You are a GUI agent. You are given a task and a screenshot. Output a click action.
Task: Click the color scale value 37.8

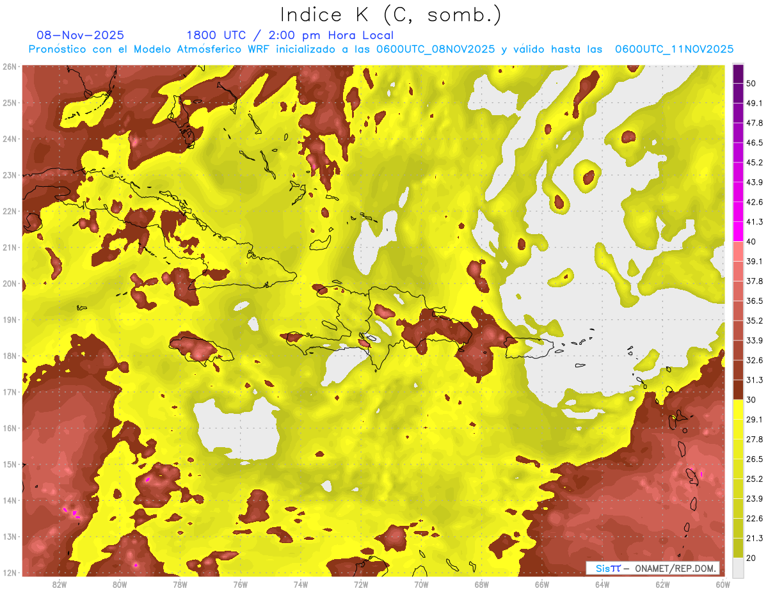[x=755, y=281]
